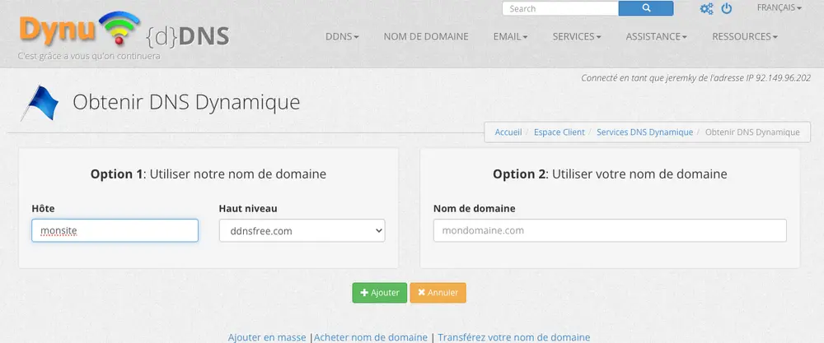The image size is (824, 343).
Task: Open the Haut niveau ddnsfree.com dropdown
Action: pyautogui.click(x=302, y=230)
